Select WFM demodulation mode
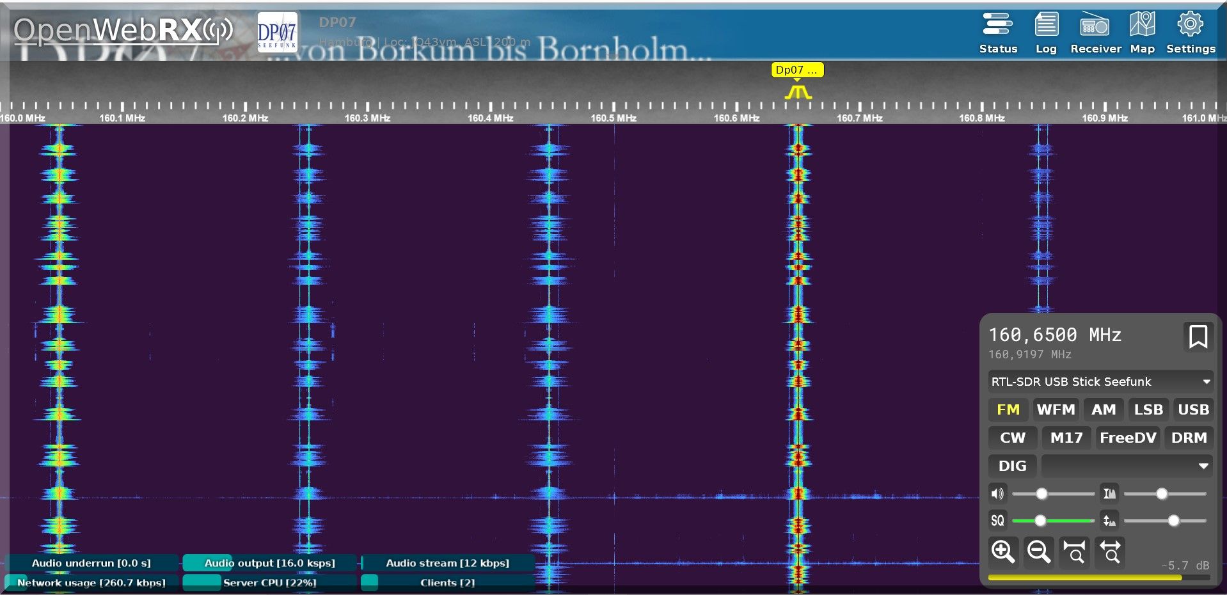The width and height of the screenshot is (1227, 595). (x=1056, y=409)
